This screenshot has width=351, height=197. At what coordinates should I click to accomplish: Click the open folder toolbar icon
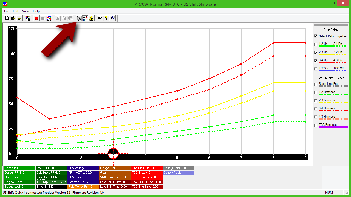(x=13, y=18)
